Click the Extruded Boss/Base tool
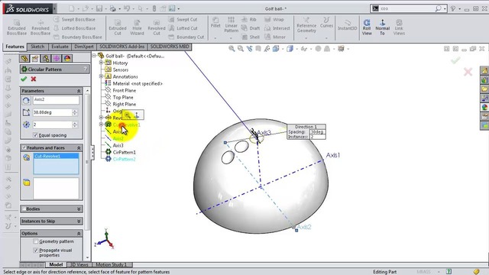This screenshot has height=275, width=489. coord(17,27)
